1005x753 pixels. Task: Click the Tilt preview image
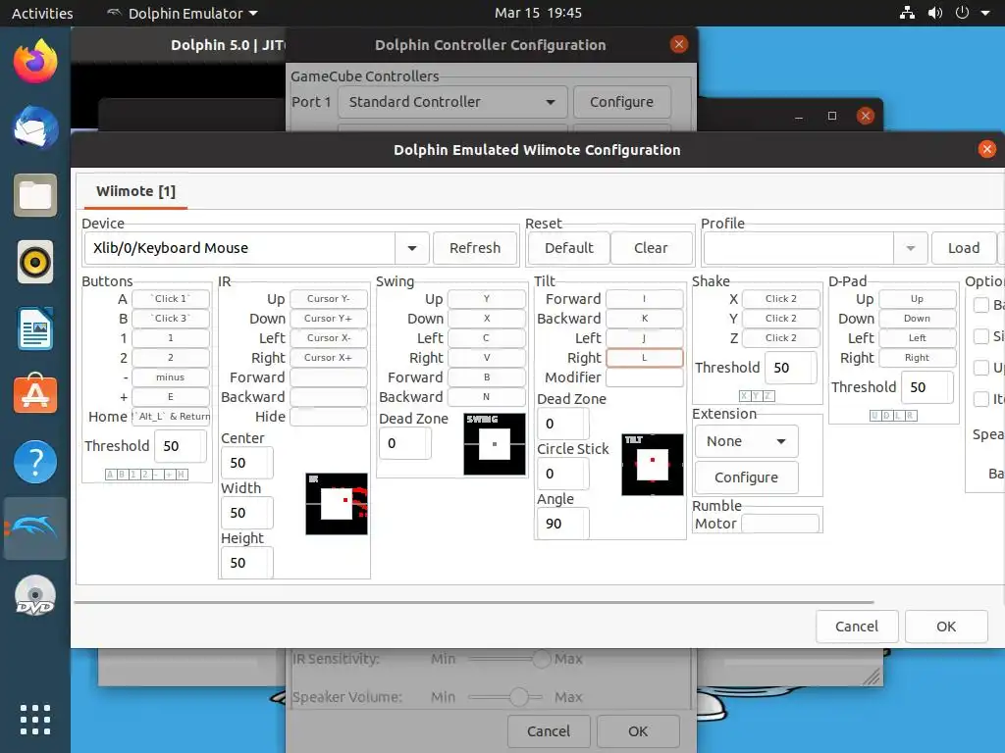(x=653, y=464)
